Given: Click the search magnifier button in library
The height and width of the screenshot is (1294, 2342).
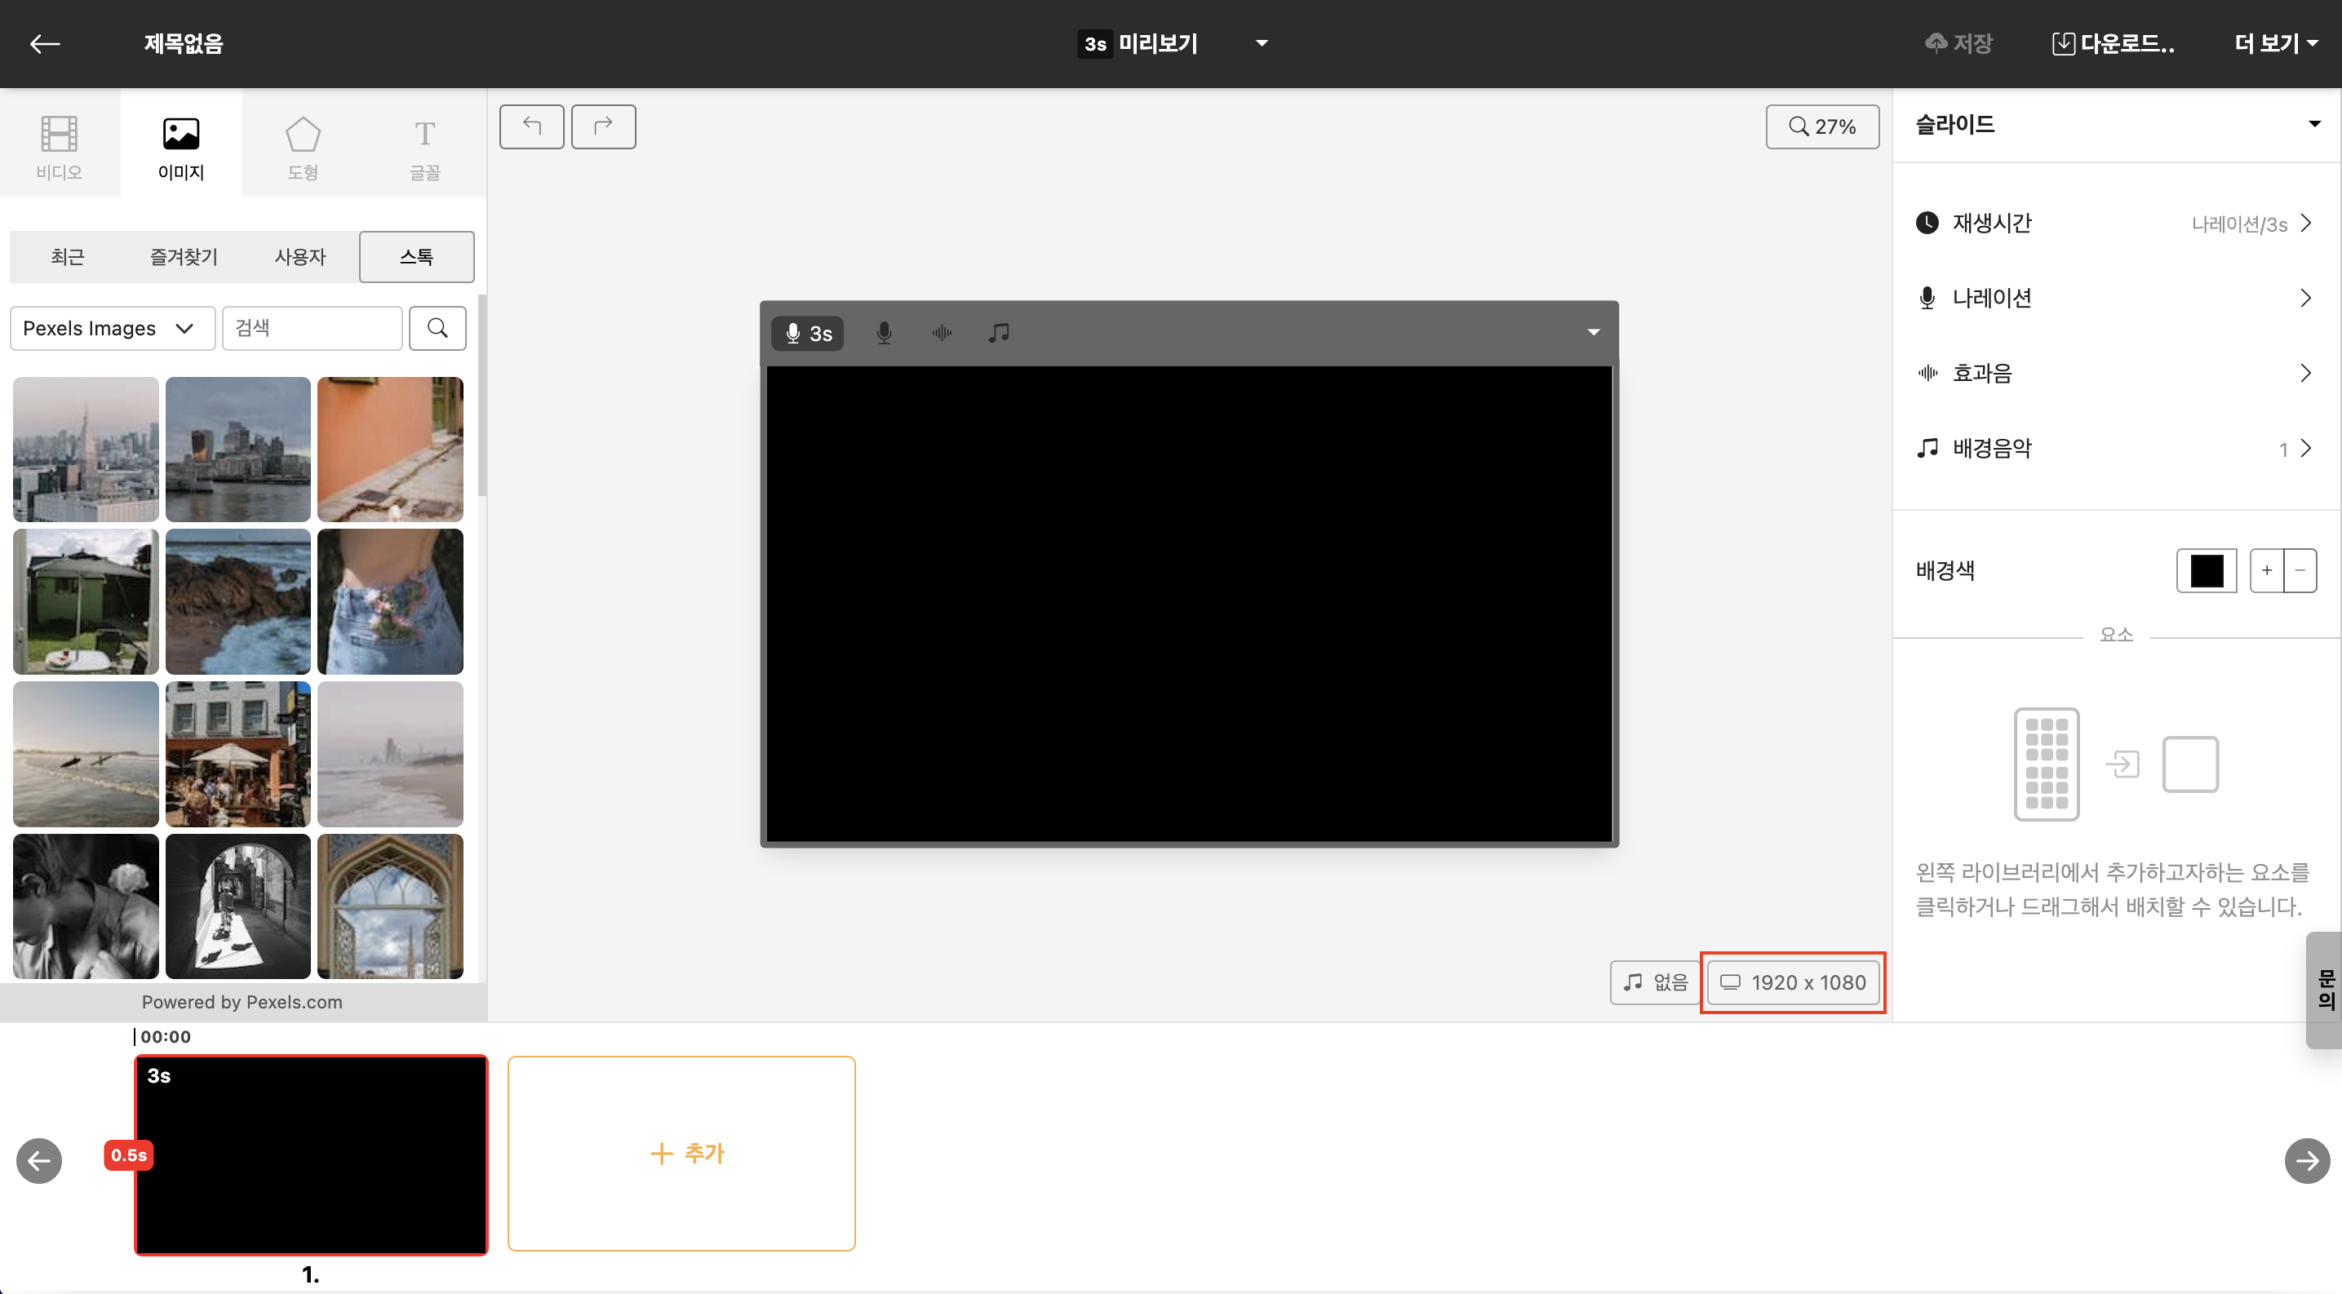Looking at the screenshot, I should point(437,328).
